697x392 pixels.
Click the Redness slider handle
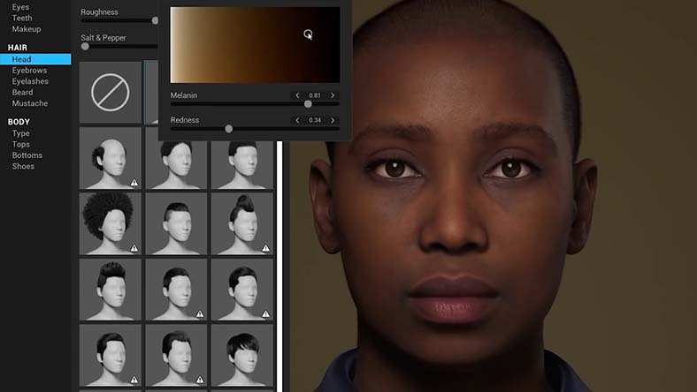[228, 129]
